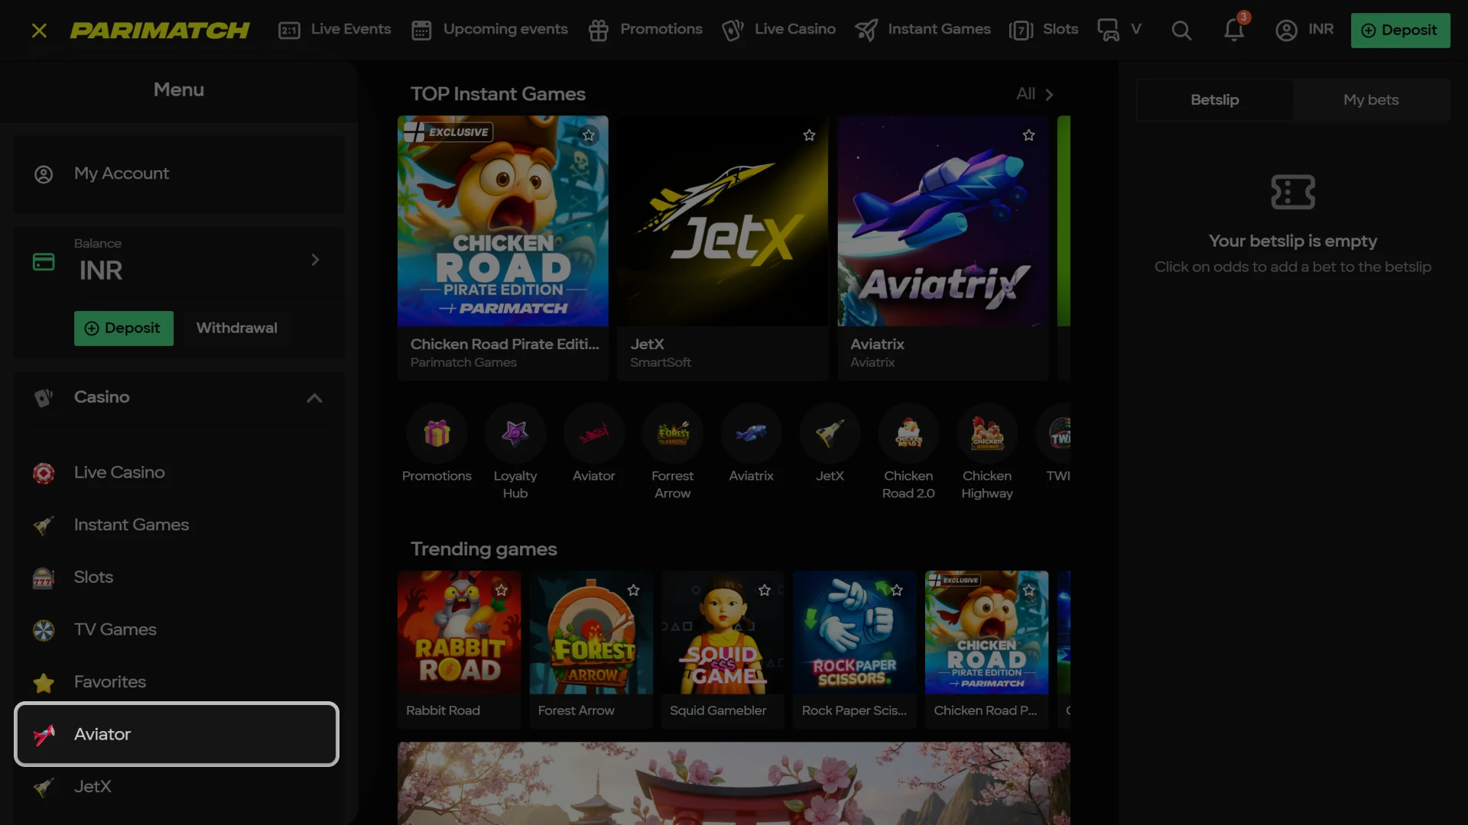Select JetX in side menu
This screenshot has width=1468, height=825.
[179, 787]
